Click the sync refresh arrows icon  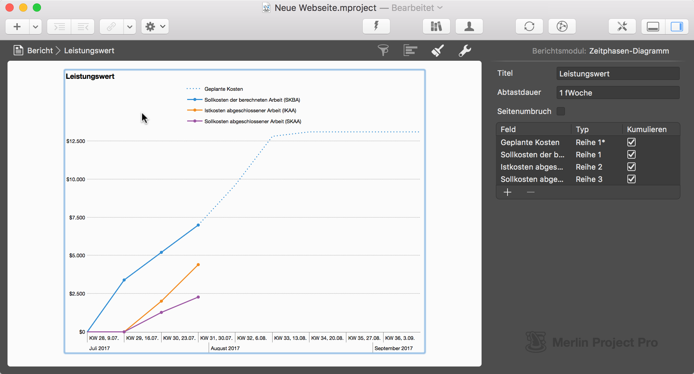click(x=529, y=26)
